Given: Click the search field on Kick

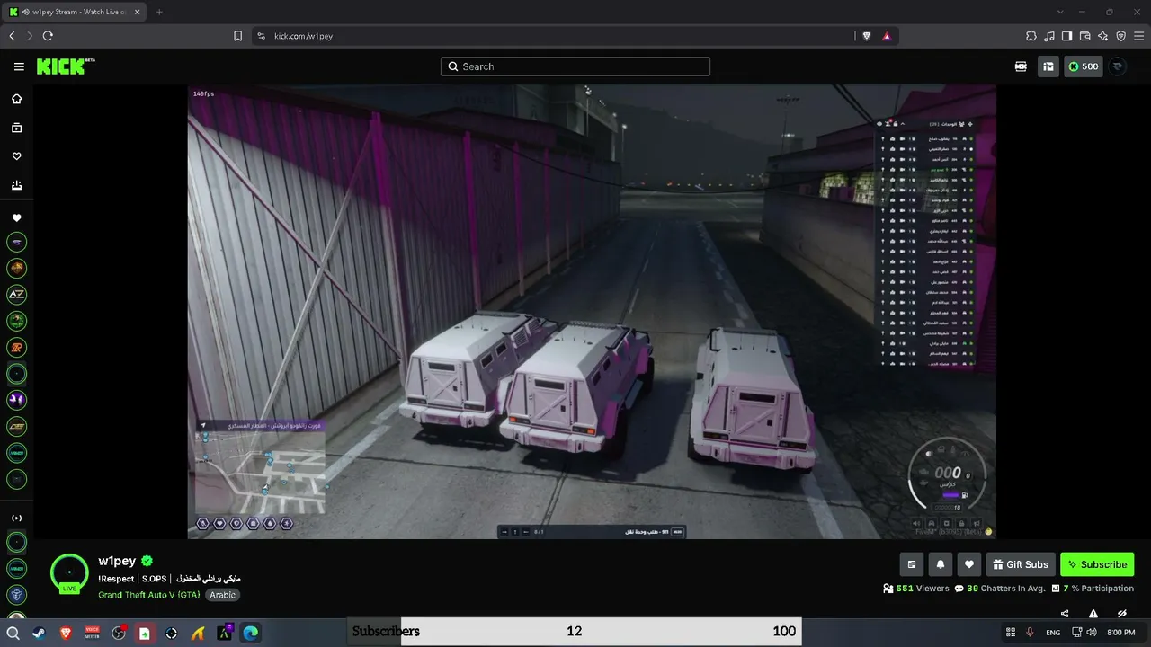Looking at the screenshot, I should [x=575, y=66].
